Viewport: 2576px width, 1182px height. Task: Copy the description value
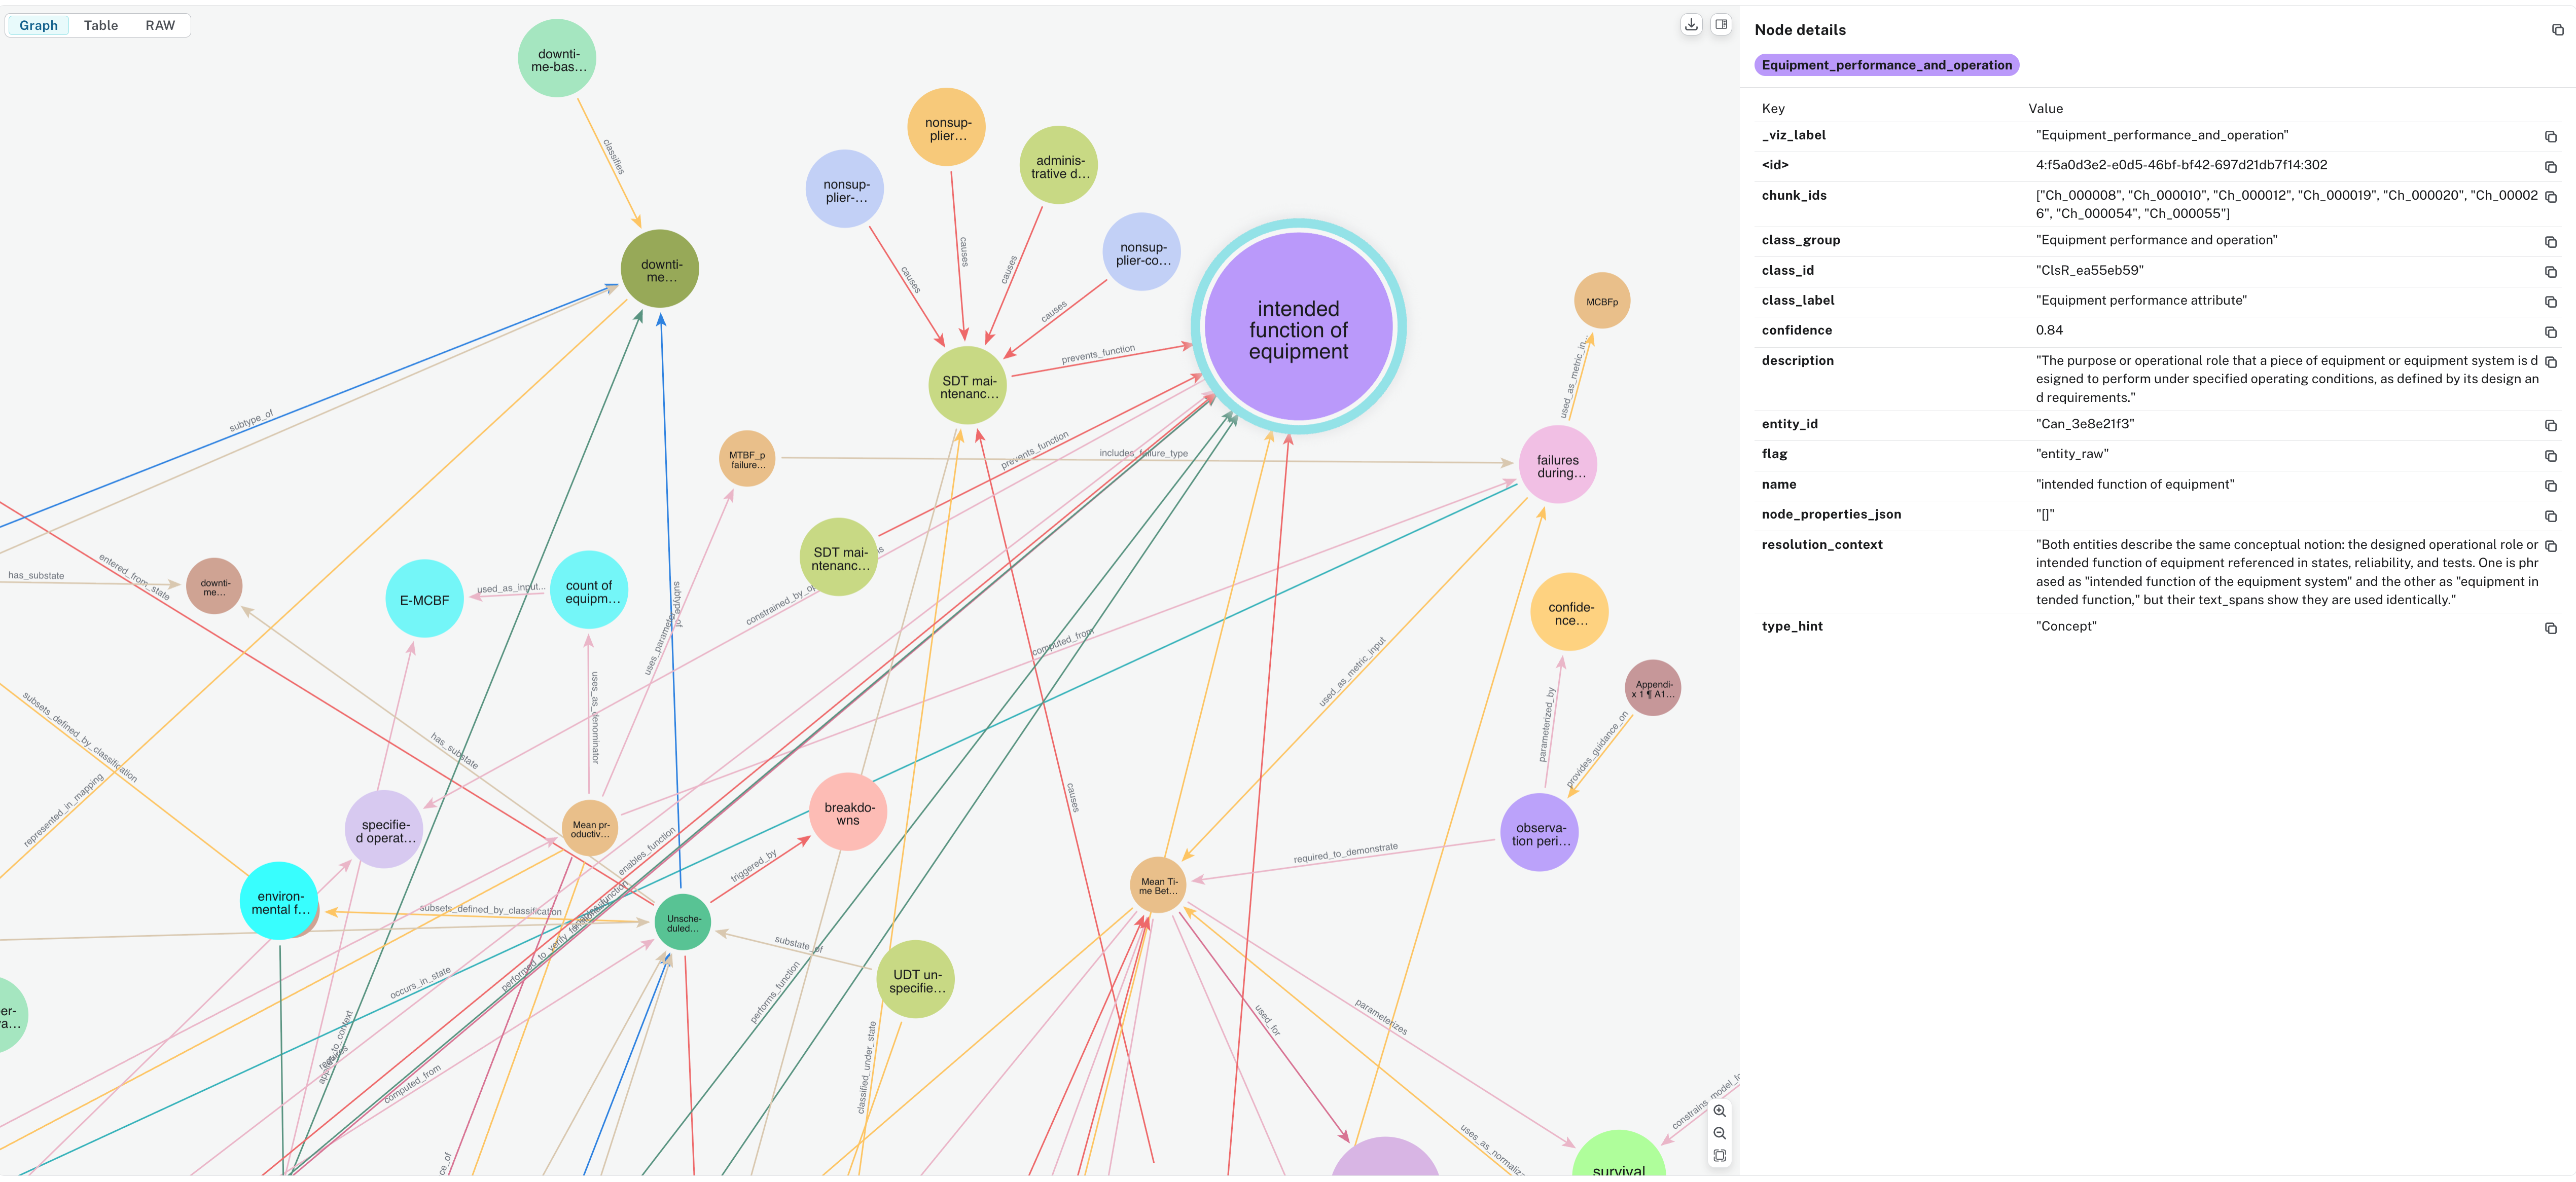[2550, 362]
